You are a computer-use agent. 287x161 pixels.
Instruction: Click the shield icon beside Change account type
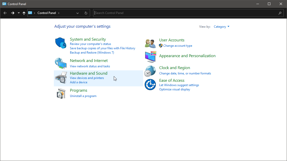click(x=161, y=45)
